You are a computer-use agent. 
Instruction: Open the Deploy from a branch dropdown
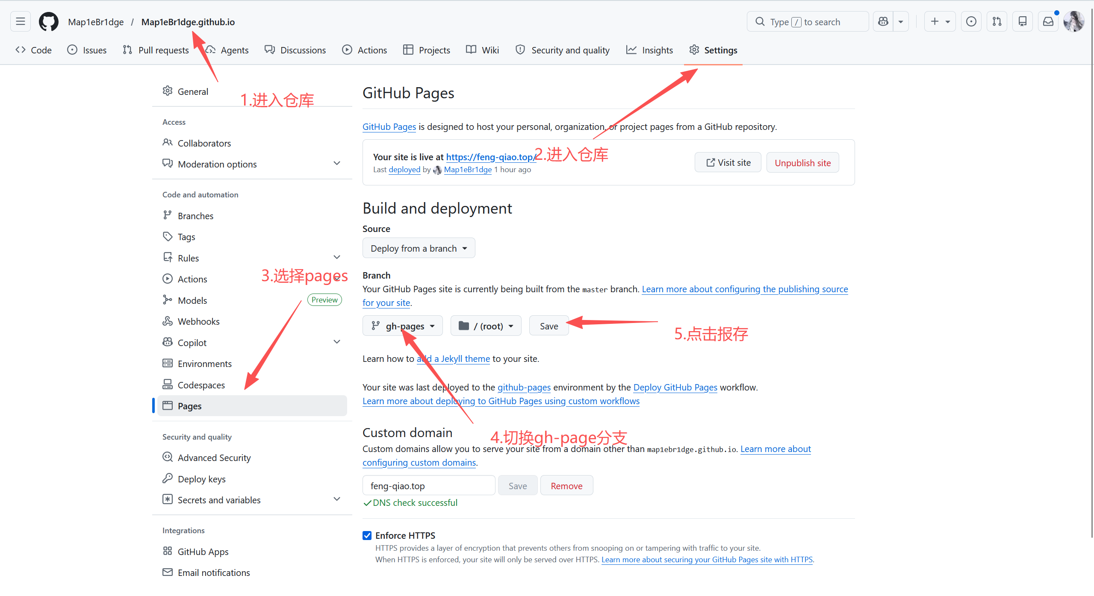pyautogui.click(x=419, y=248)
